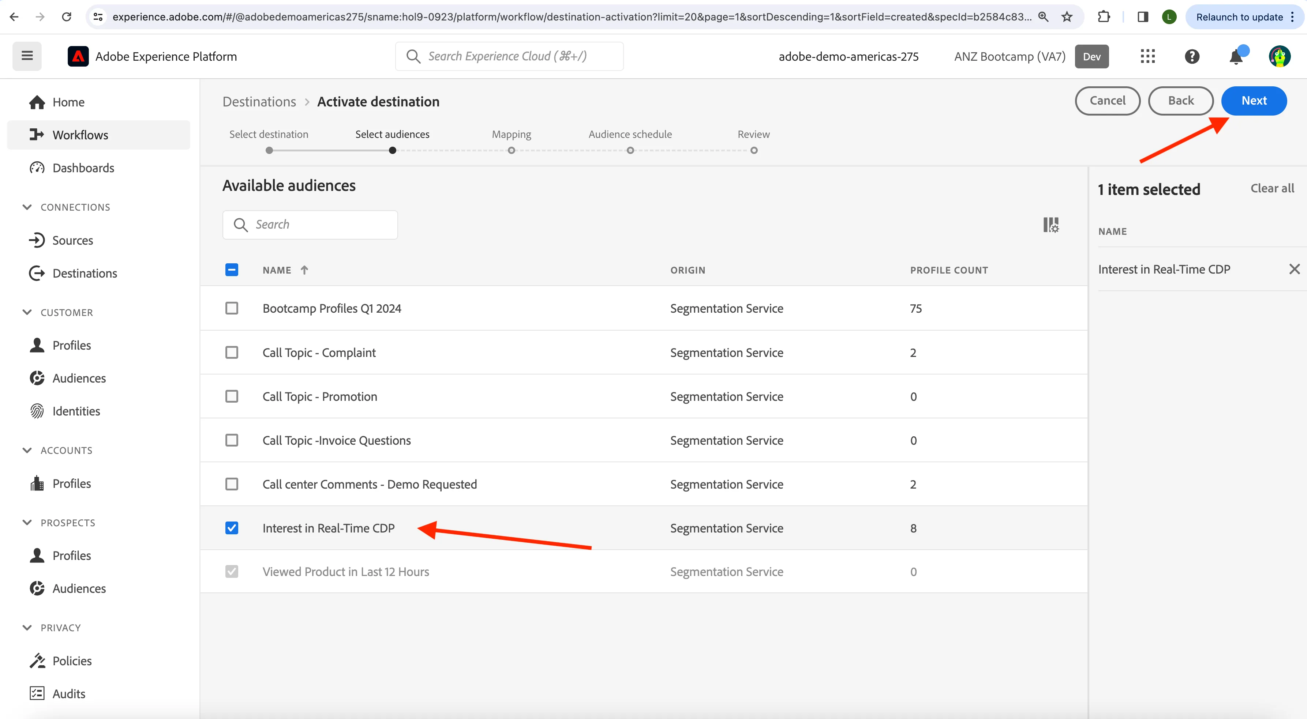
Task: Click the Available audiences search field
Action: 310,225
